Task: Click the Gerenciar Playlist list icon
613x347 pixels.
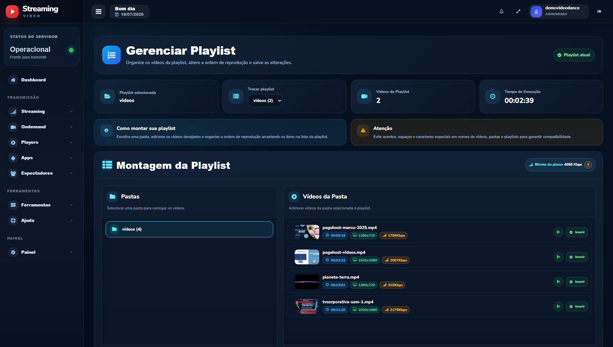Action: click(111, 55)
